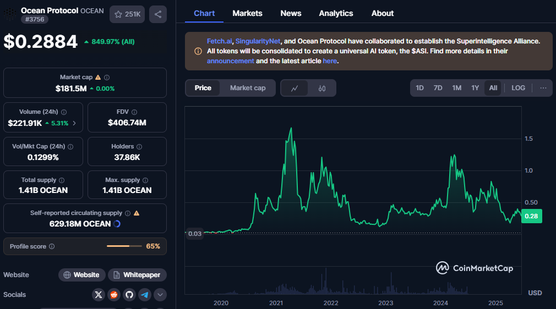Show the Max. supply info icon
This screenshot has height=309, width=556.
coord(145,180)
